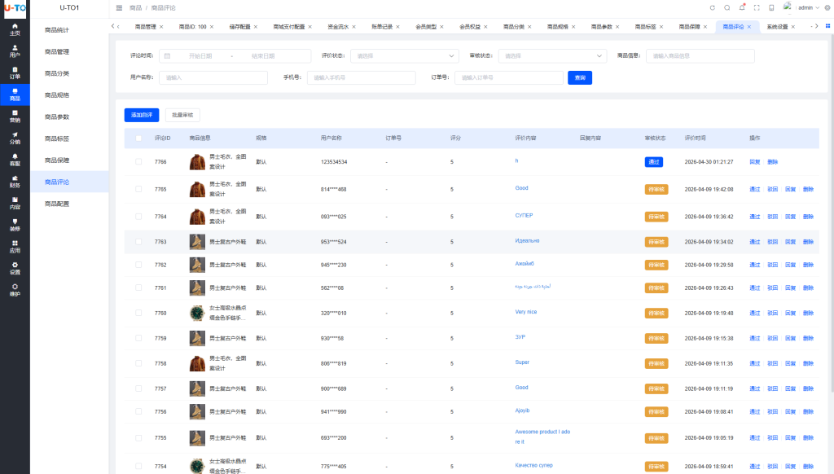Click the search magnifier icon in top bar
This screenshot has height=474, width=834.
[727, 8]
